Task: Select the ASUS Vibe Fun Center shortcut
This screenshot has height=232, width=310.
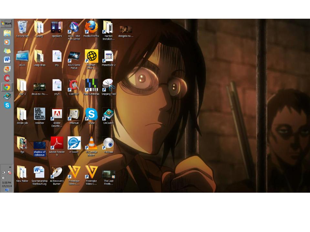Action: (74, 30)
